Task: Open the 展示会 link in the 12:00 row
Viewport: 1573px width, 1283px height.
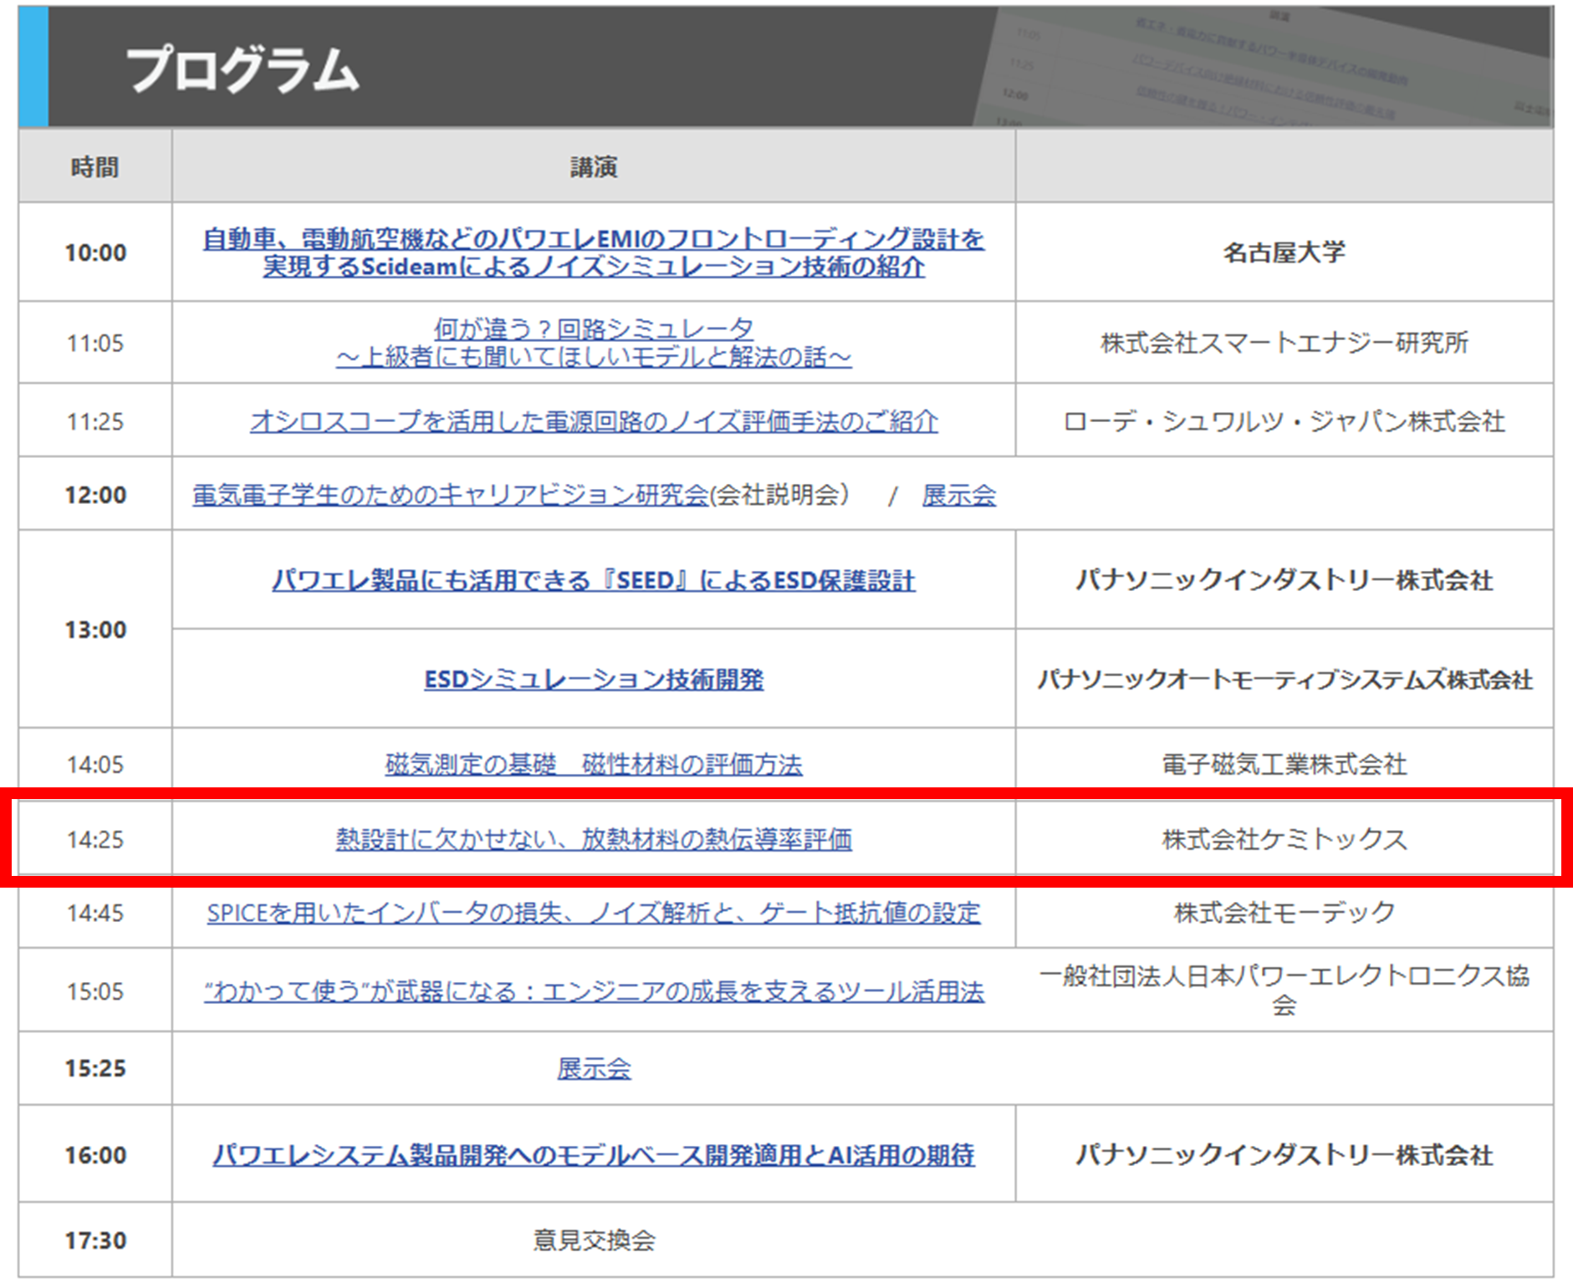Action: click(x=958, y=495)
